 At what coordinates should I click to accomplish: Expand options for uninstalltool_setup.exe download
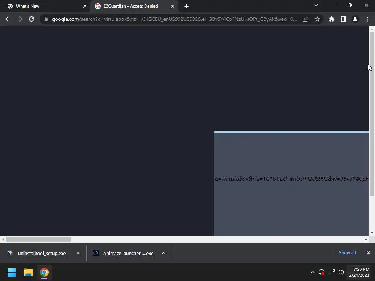pyautogui.click(x=78, y=253)
